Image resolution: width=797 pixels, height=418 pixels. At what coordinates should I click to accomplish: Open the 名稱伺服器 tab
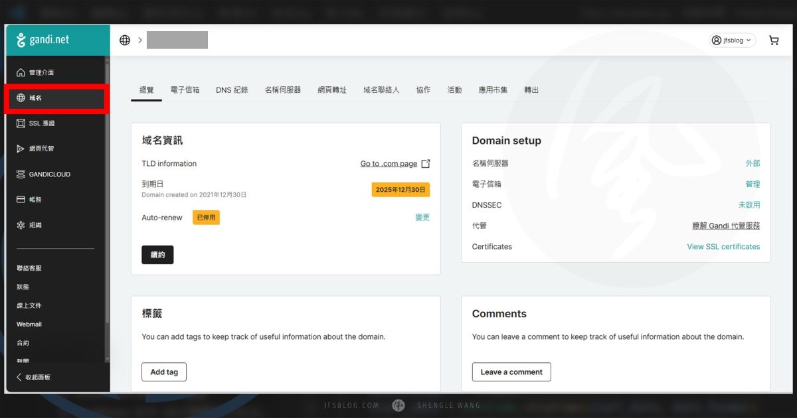point(282,90)
